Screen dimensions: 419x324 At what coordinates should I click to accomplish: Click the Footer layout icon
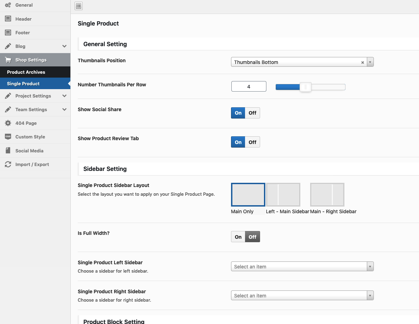pyautogui.click(x=8, y=33)
